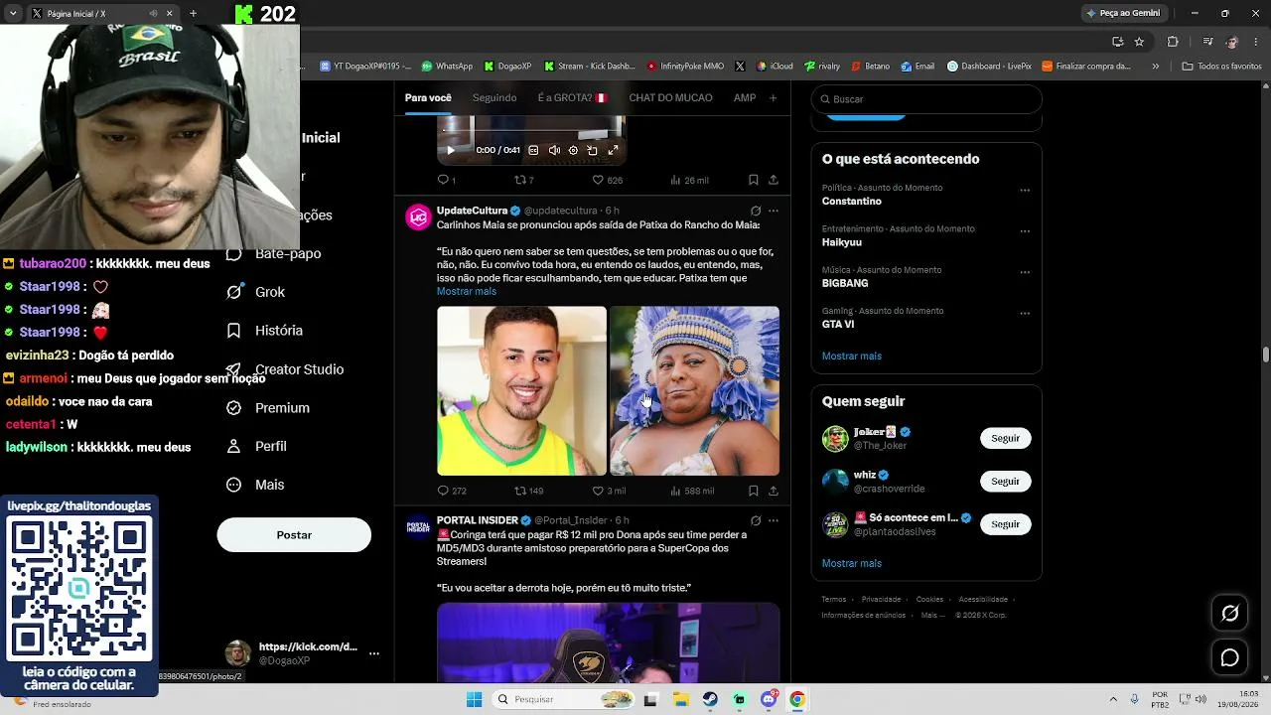Screen dimensions: 1271x715
Task: Reply to the post with 1 comment
Action: tap(446, 180)
